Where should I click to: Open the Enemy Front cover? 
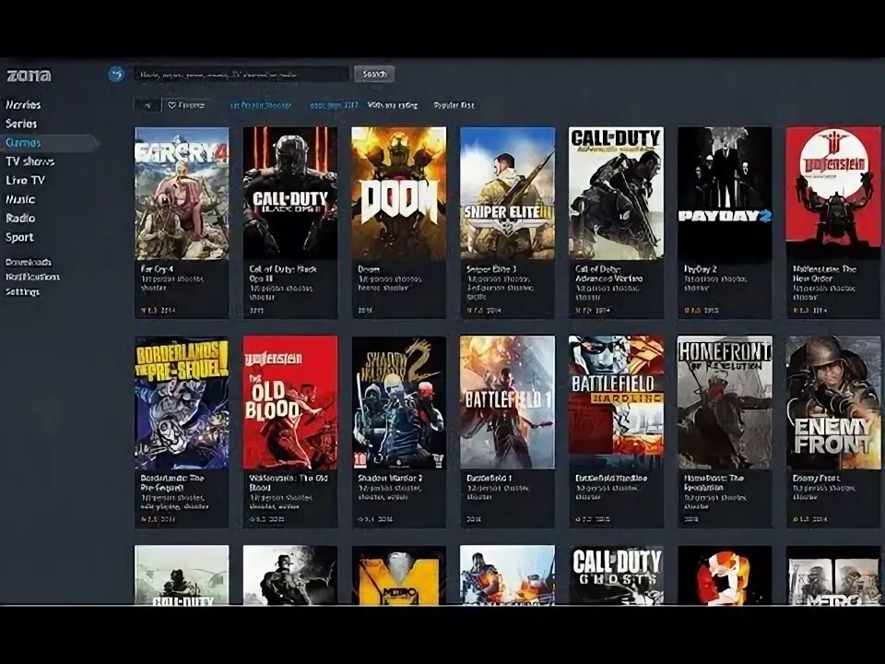833,403
